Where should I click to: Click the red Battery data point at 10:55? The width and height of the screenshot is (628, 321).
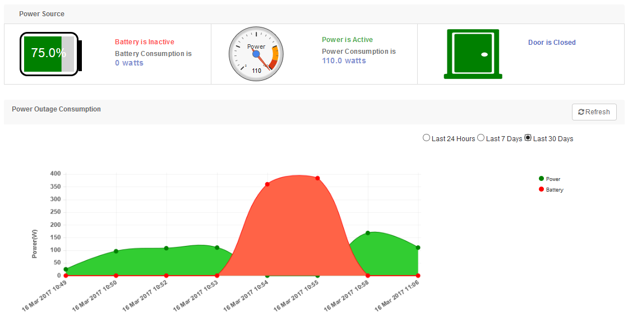[x=317, y=178]
